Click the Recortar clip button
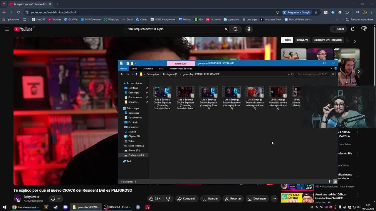 (x=233, y=198)
